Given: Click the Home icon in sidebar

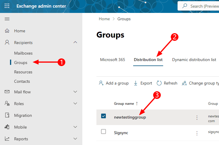Looking at the screenshot, I should tap(7, 31).
